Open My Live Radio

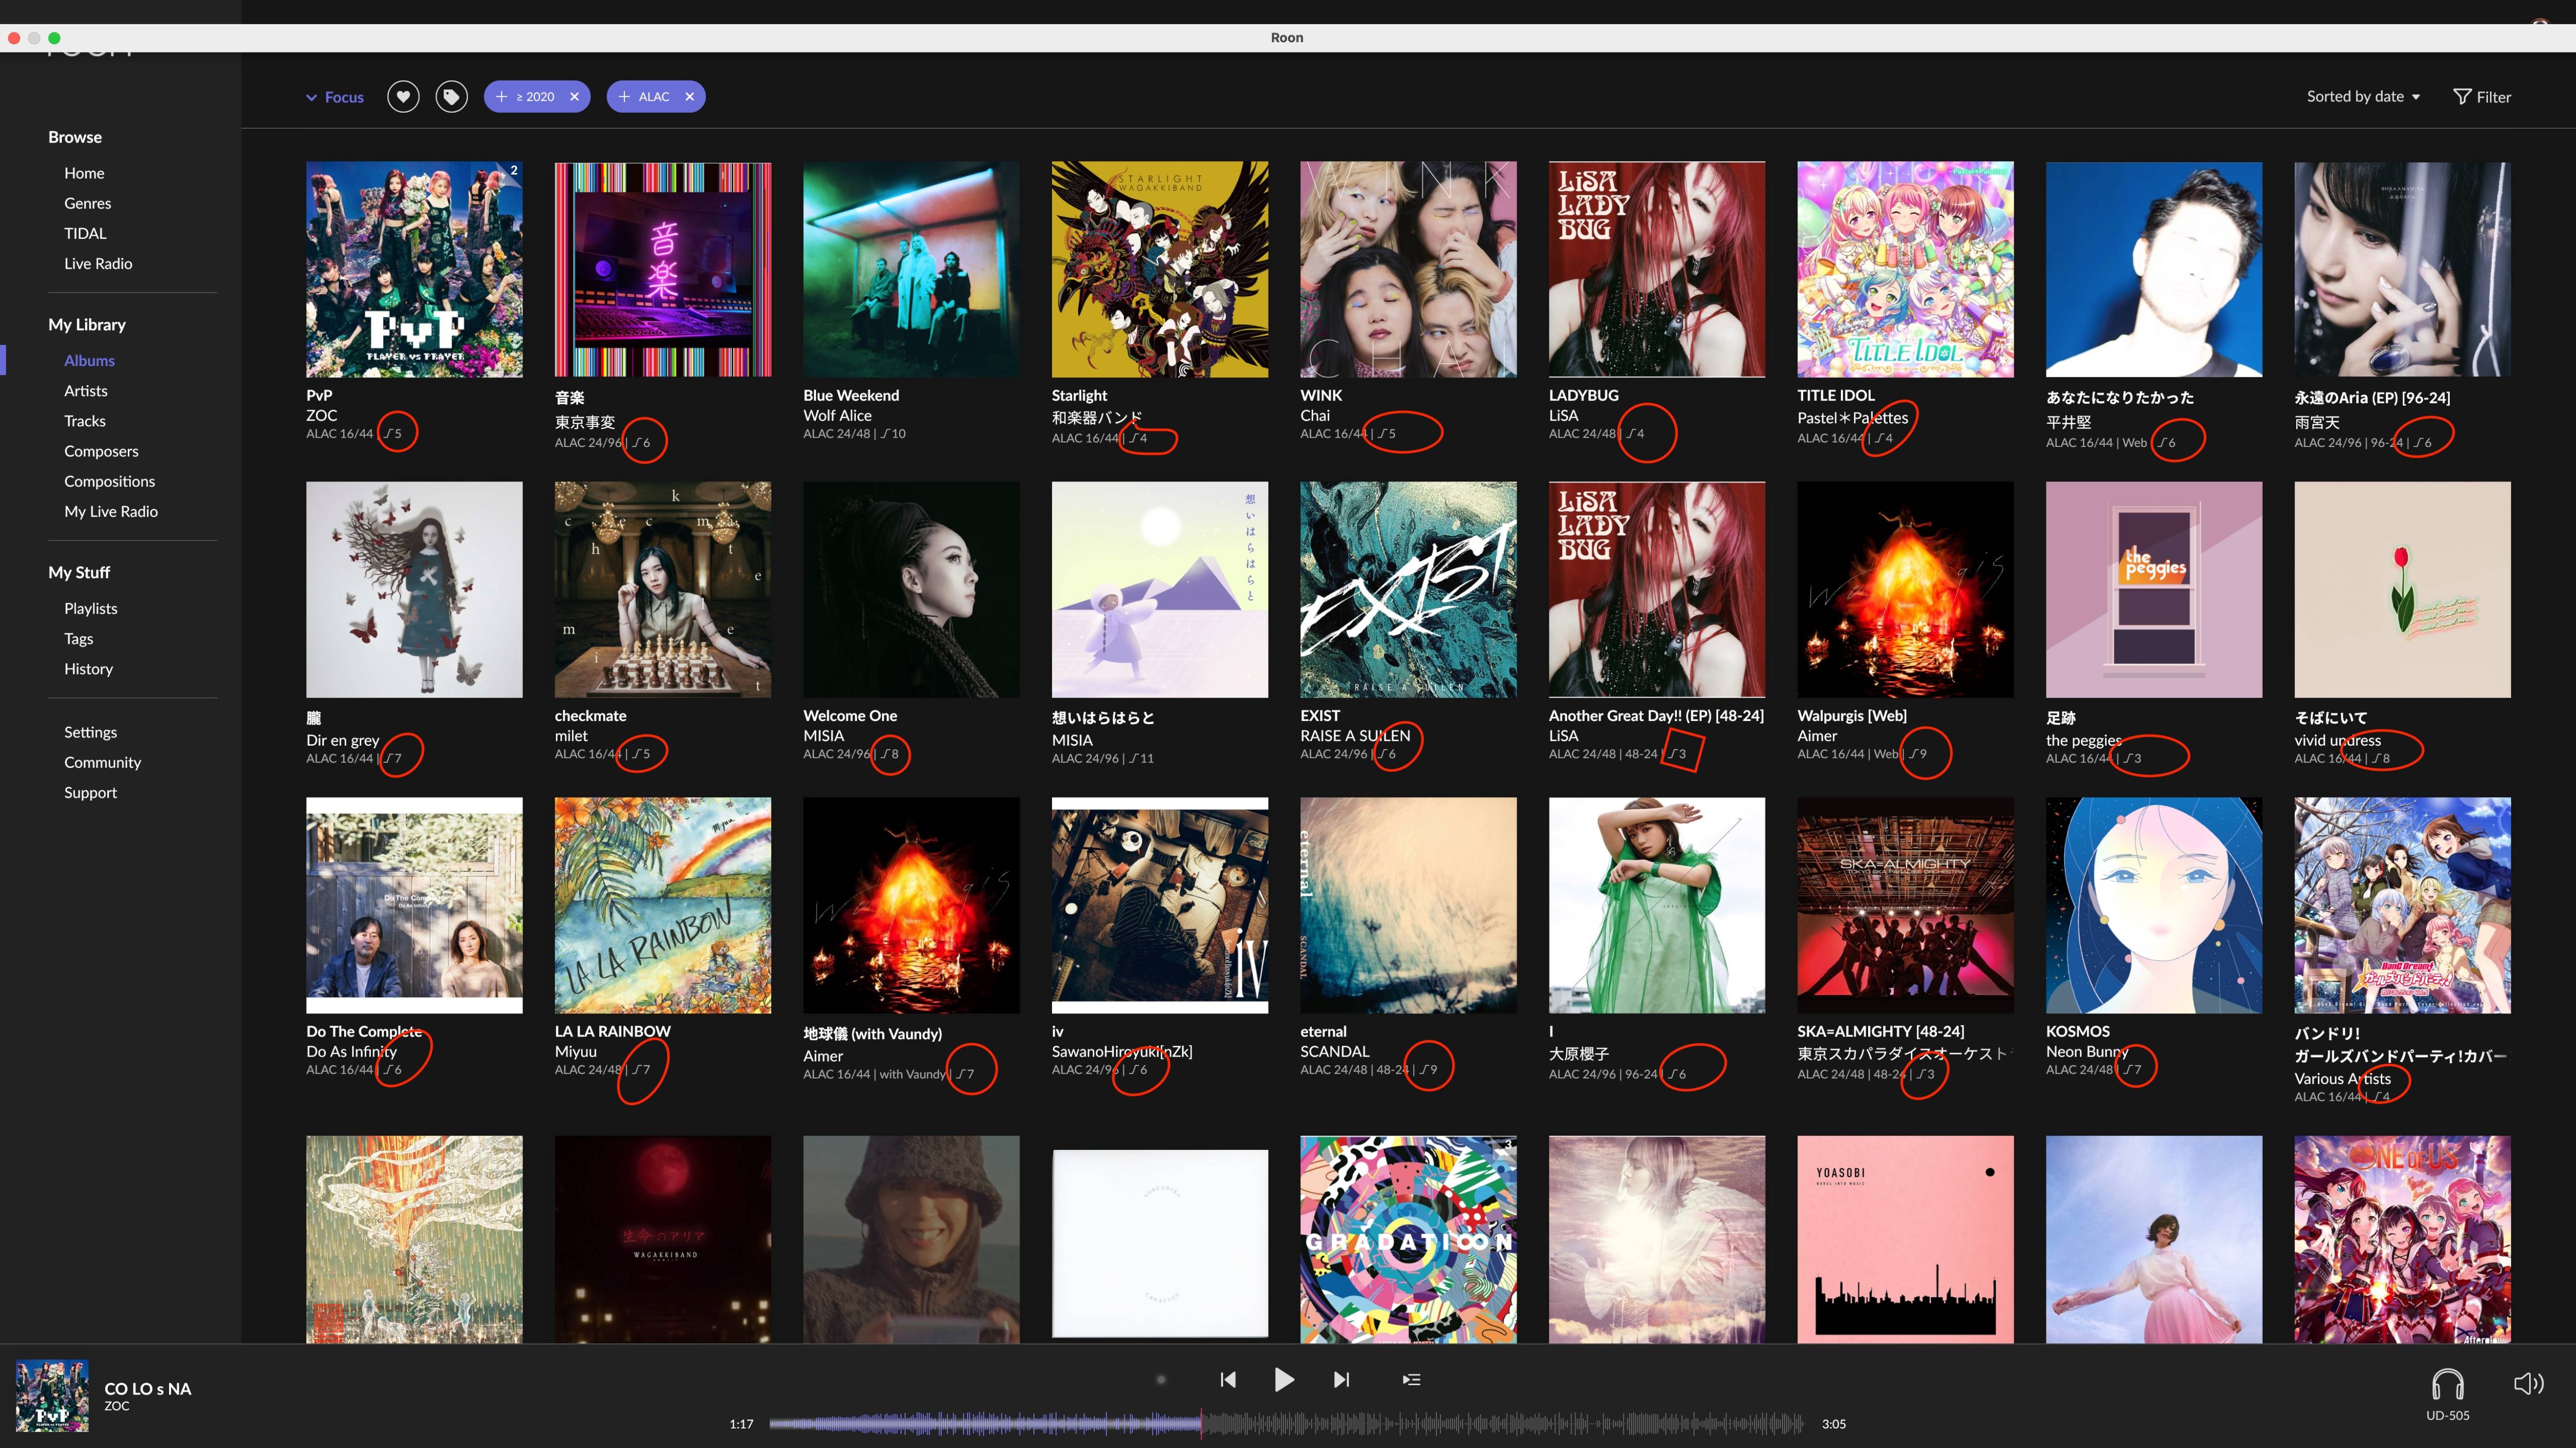tap(111, 512)
